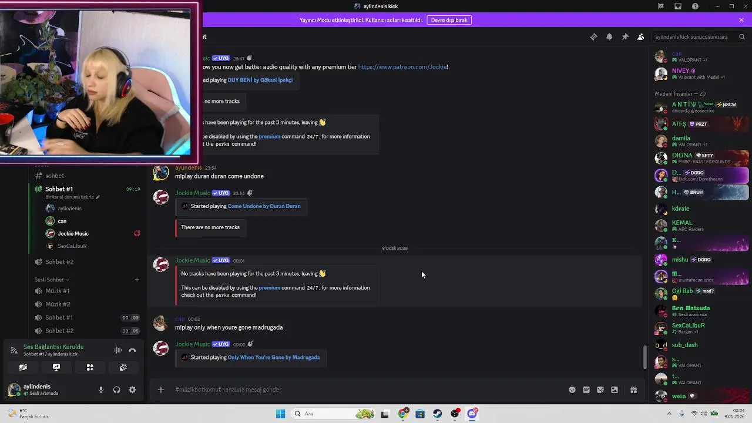The width and height of the screenshot is (752, 423).
Task: Click voice connection signal icon
Action: [x=14, y=350]
